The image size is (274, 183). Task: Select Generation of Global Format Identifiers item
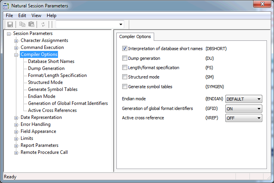coord(68,103)
